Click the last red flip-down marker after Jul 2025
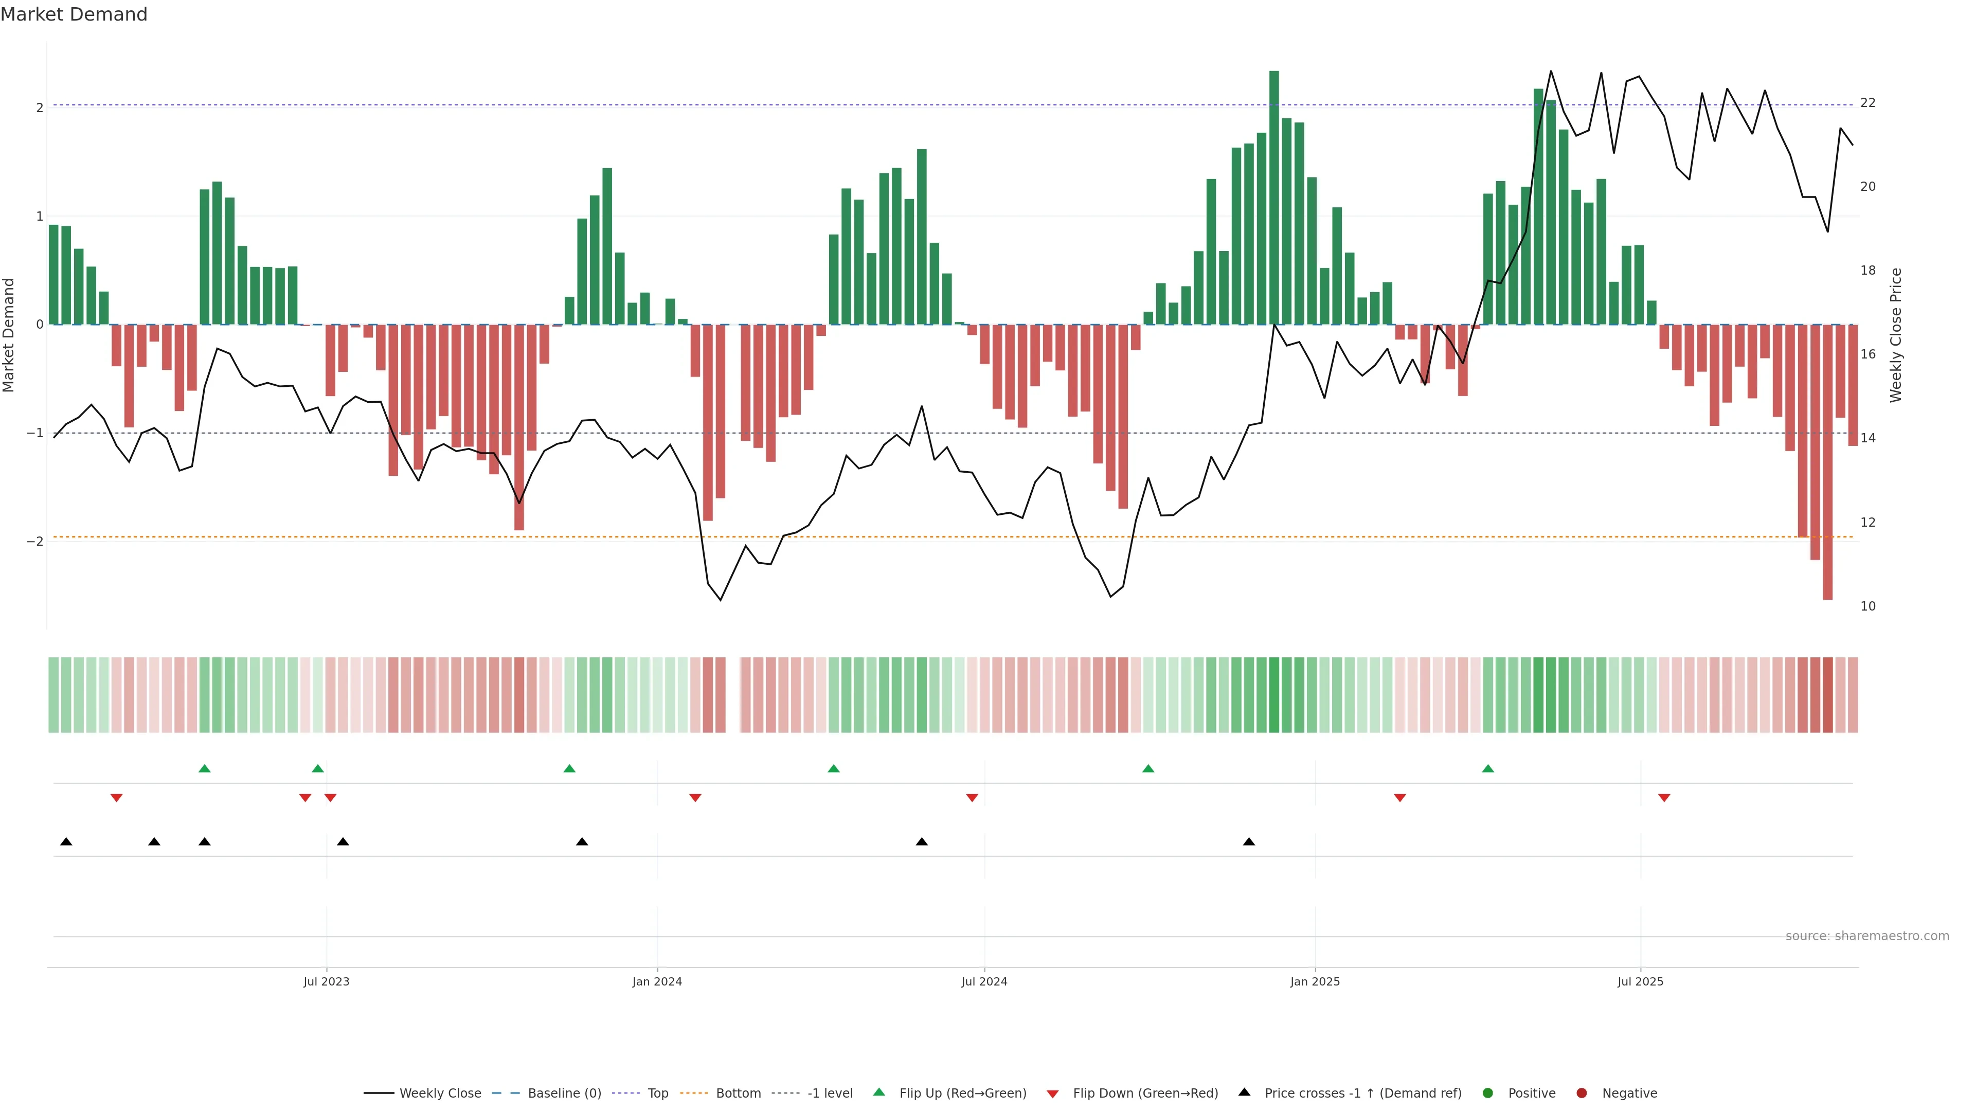The width and height of the screenshot is (1975, 1111). tap(1664, 798)
